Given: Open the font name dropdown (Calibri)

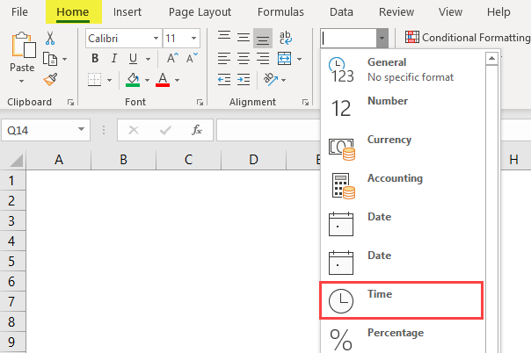Looking at the screenshot, I should (156, 39).
